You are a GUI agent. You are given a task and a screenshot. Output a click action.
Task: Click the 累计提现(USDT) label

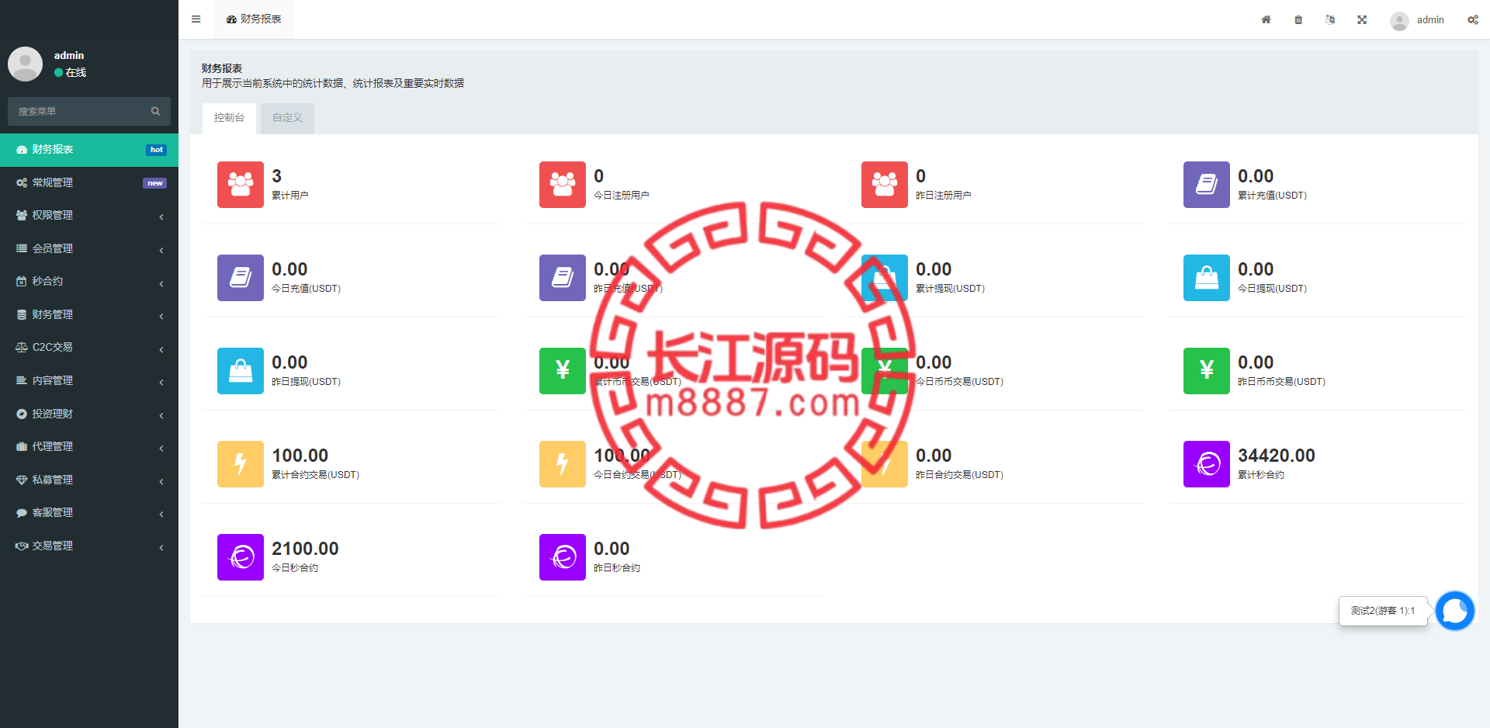[x=951, y=289]
